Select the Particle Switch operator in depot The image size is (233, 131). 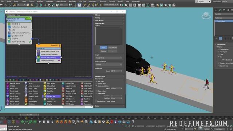coord(13,83)
